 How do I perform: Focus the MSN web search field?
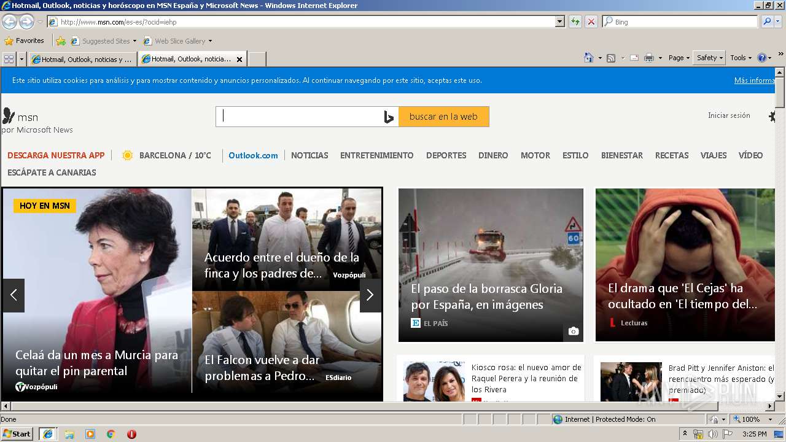pos(300,117)
